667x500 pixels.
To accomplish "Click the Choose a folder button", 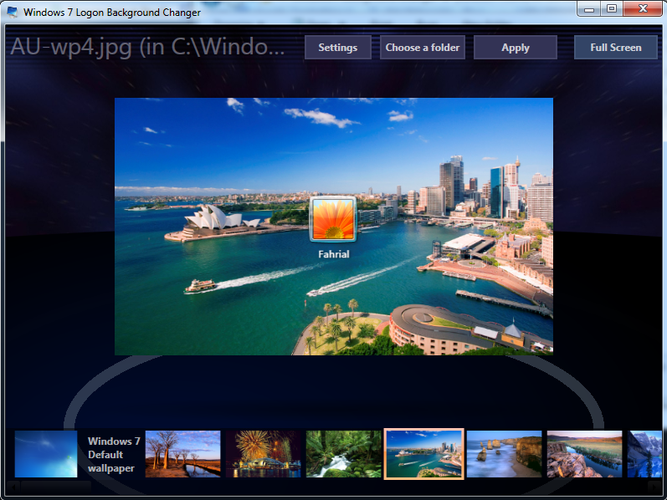I will click(x=423, y=47).
